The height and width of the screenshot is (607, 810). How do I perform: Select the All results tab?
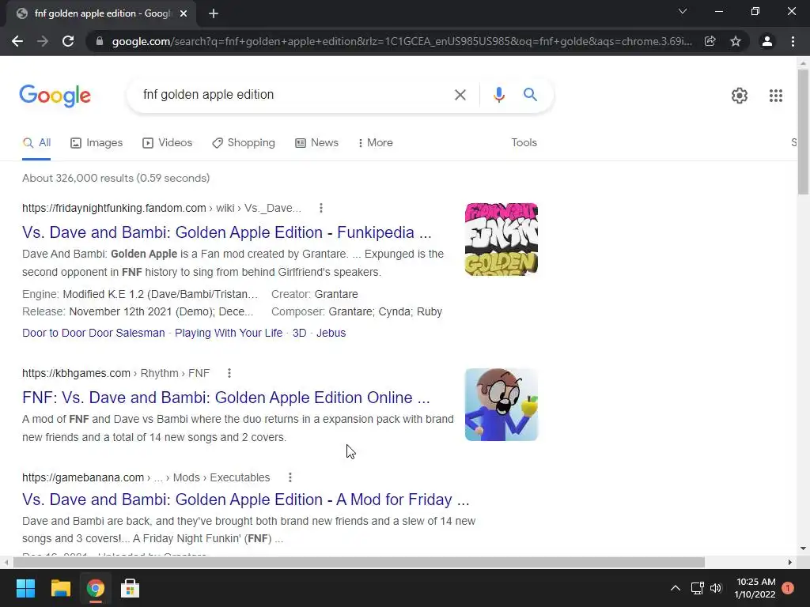pyautogui.click(x=36, y=143)
